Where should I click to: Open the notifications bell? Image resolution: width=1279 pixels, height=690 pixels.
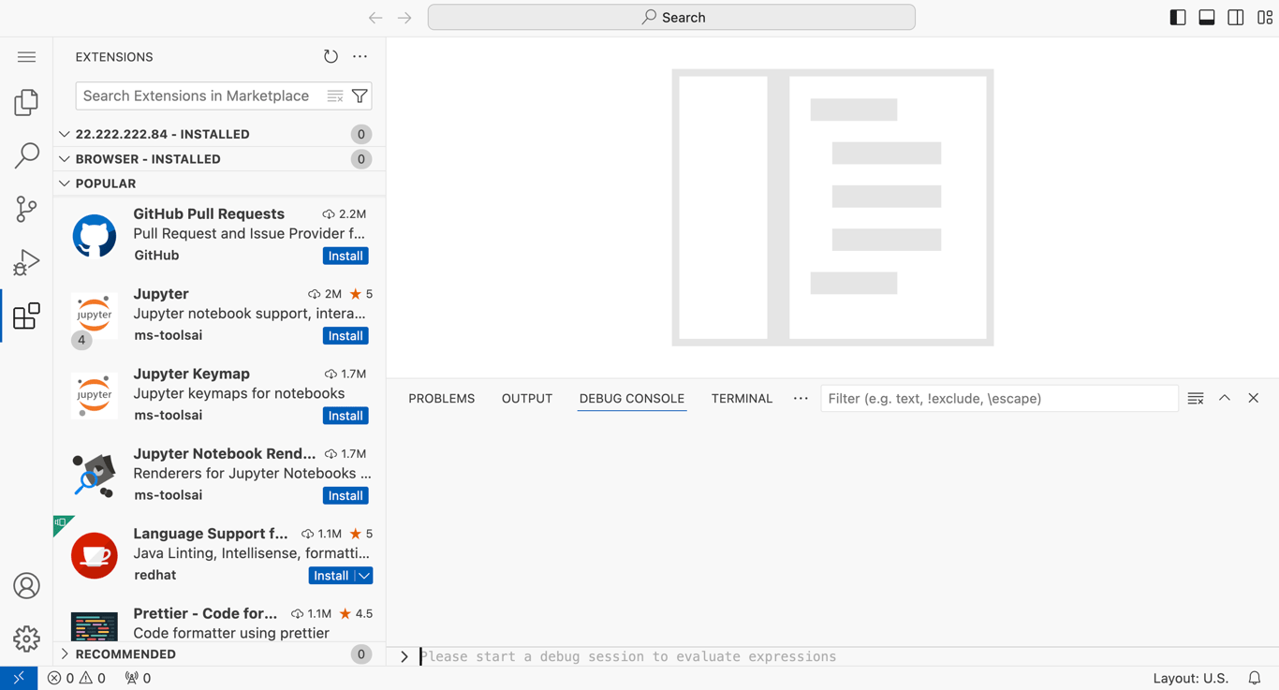[1255, 677]
